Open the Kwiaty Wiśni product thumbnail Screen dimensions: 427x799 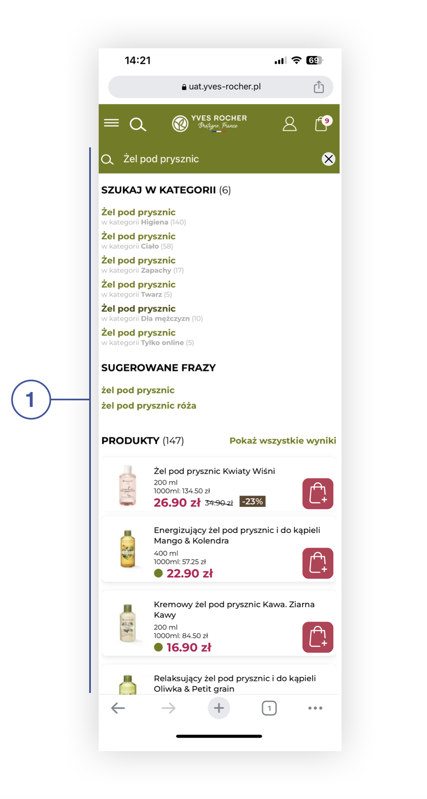pos(128,485)
